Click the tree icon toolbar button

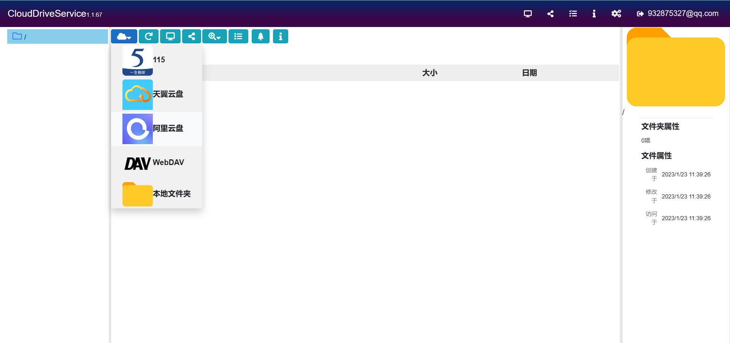(260, 37)
